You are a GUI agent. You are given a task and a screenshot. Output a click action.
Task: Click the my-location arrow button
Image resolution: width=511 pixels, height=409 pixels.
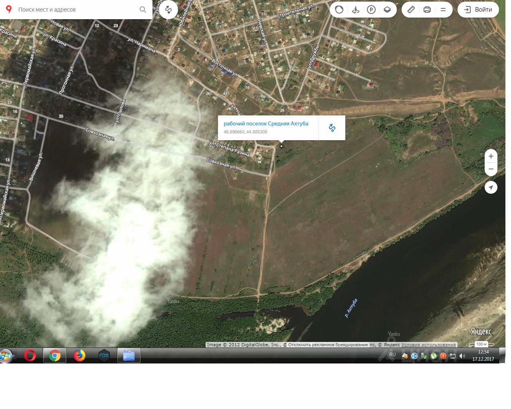[x=491, y=187]
